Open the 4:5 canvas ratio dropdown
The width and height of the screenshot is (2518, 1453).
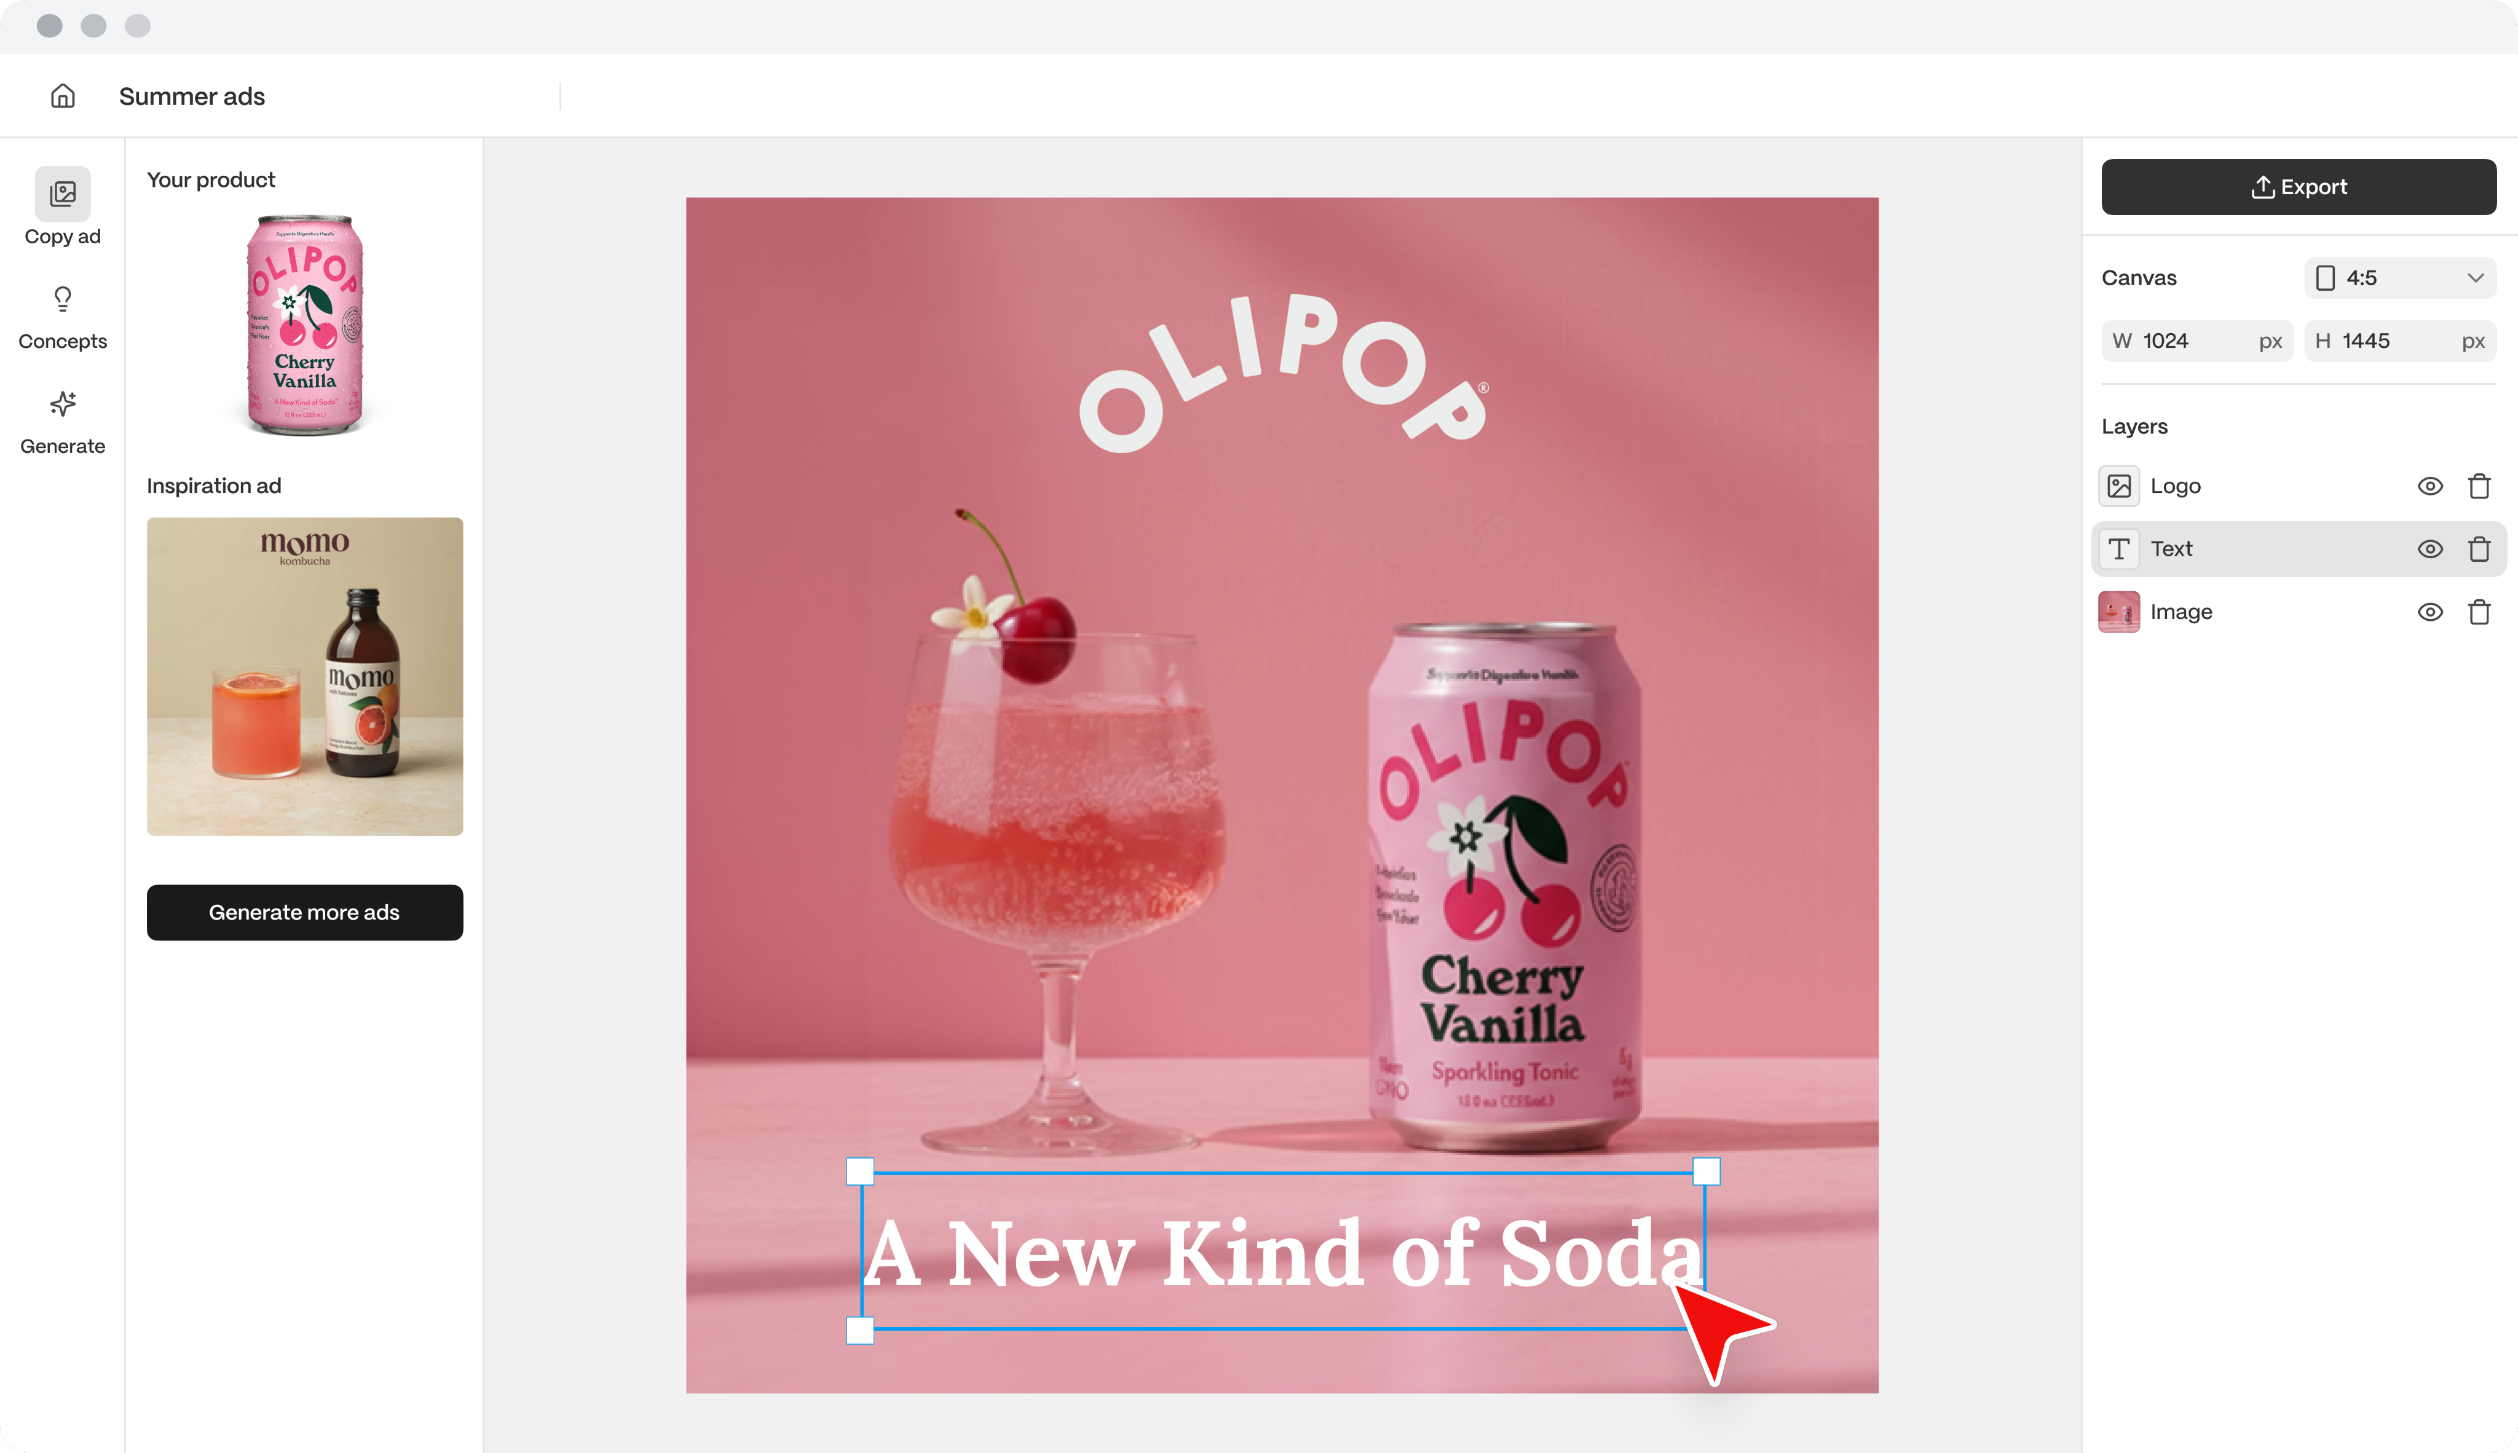2399,277
